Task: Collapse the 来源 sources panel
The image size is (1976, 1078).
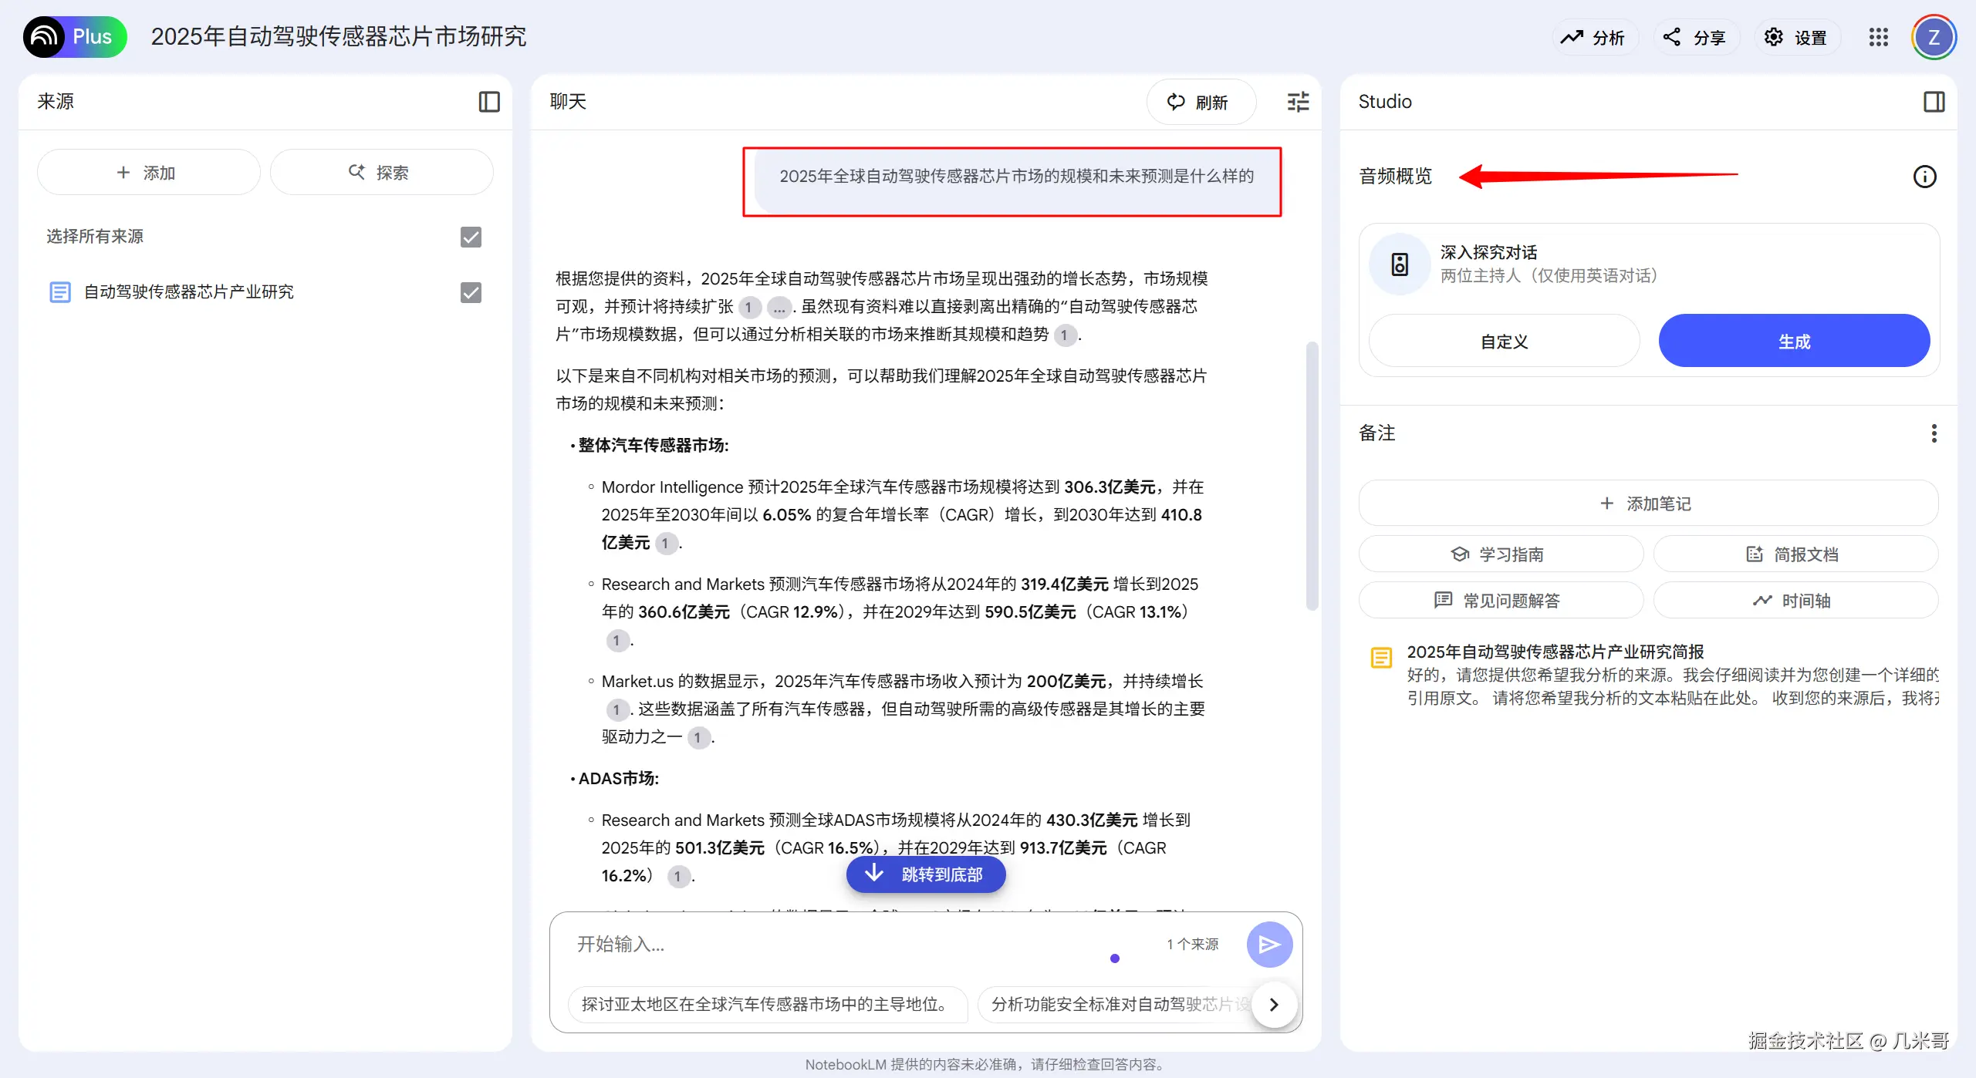Action: coord(489,101)
